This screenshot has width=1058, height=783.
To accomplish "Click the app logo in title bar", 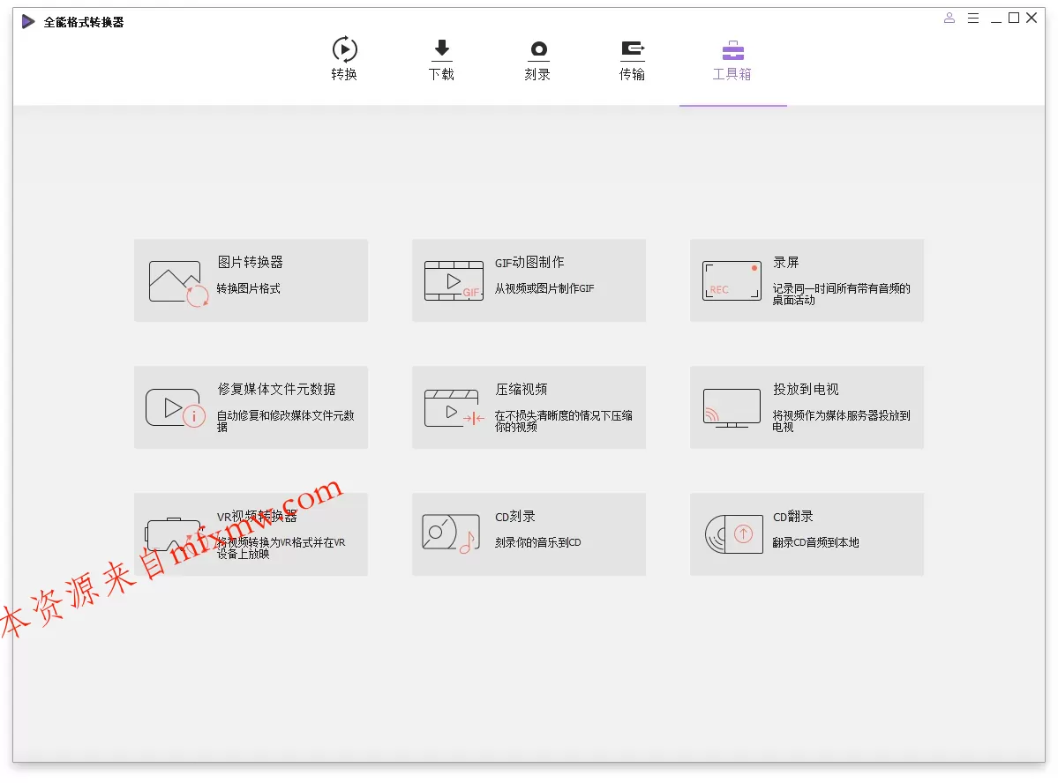I will click(27, 21).
